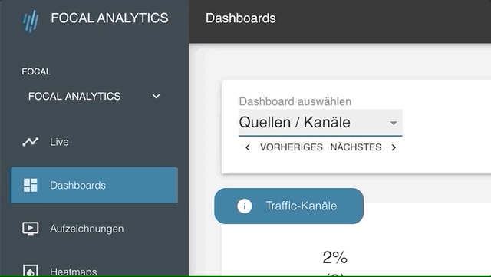Click the dropdown arrow beside Quellen / Kanäle
Screen dimensions: 491x277
pyautogui.click(x=394, y=123)
